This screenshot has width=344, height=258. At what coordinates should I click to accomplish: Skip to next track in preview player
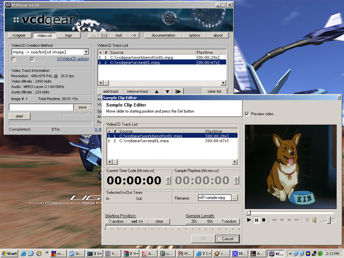point(297,220)
